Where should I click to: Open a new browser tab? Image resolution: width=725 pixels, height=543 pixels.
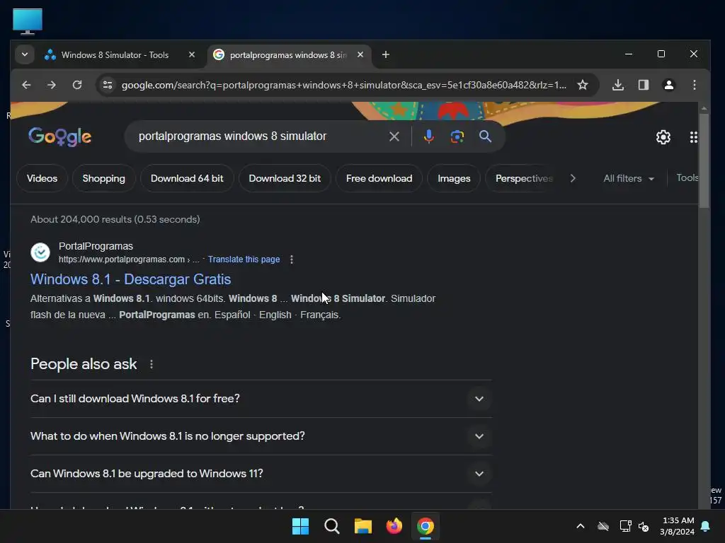coord(386,54)
